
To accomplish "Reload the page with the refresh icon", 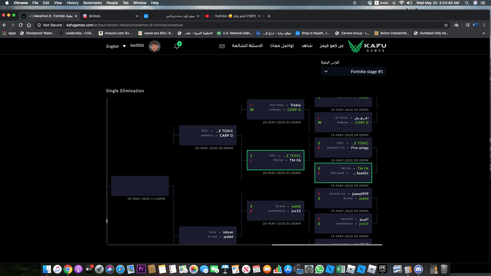I will 21,25.
